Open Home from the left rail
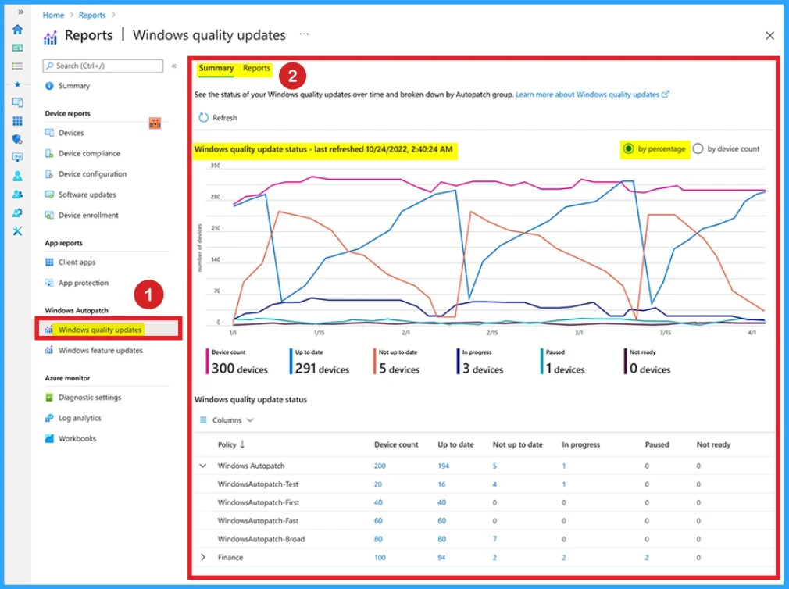 pyautogui.click(x=18, y=30)
